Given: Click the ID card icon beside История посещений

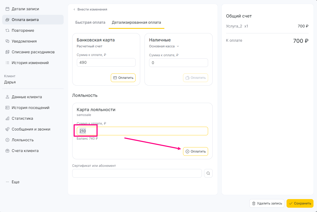Looking at the screenshot, I should (8, 108).
